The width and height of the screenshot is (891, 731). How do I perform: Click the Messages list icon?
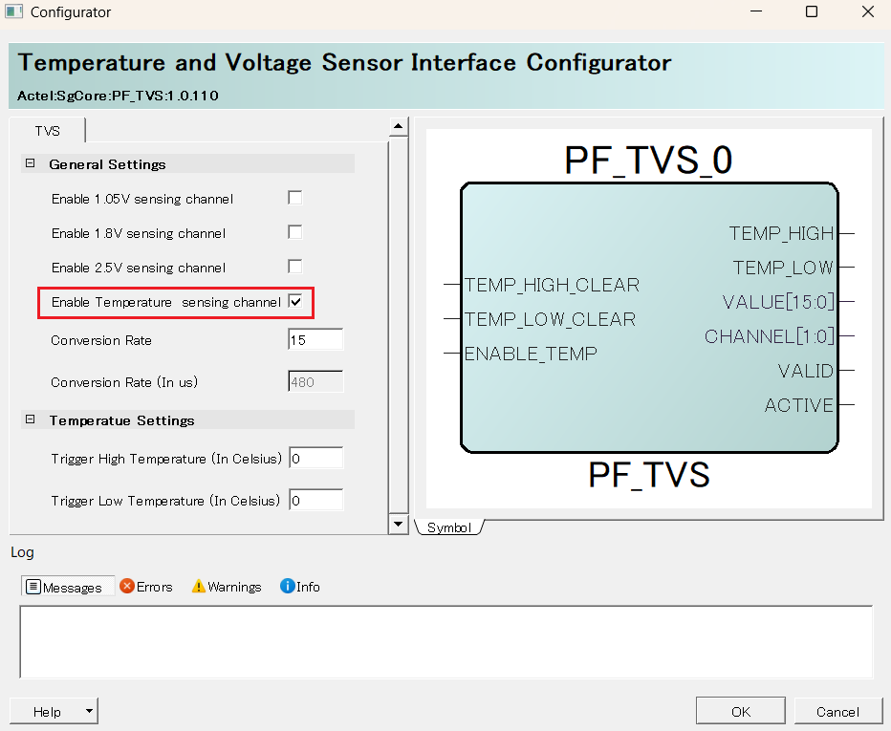coord(33,587)
